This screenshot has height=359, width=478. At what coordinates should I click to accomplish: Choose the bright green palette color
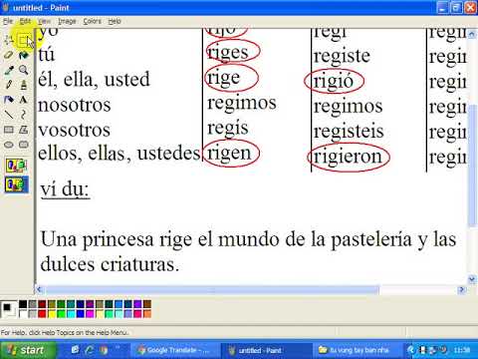61,313
